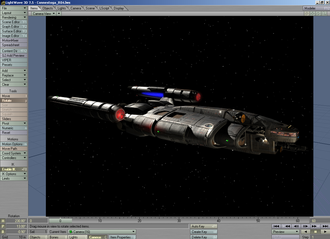Go to next keyframe icon

315,226
